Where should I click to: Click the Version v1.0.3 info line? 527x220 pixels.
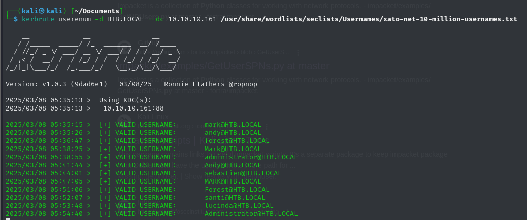131,84
